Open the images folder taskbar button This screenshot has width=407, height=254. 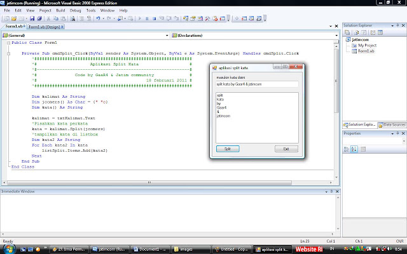tap(191, 250)
